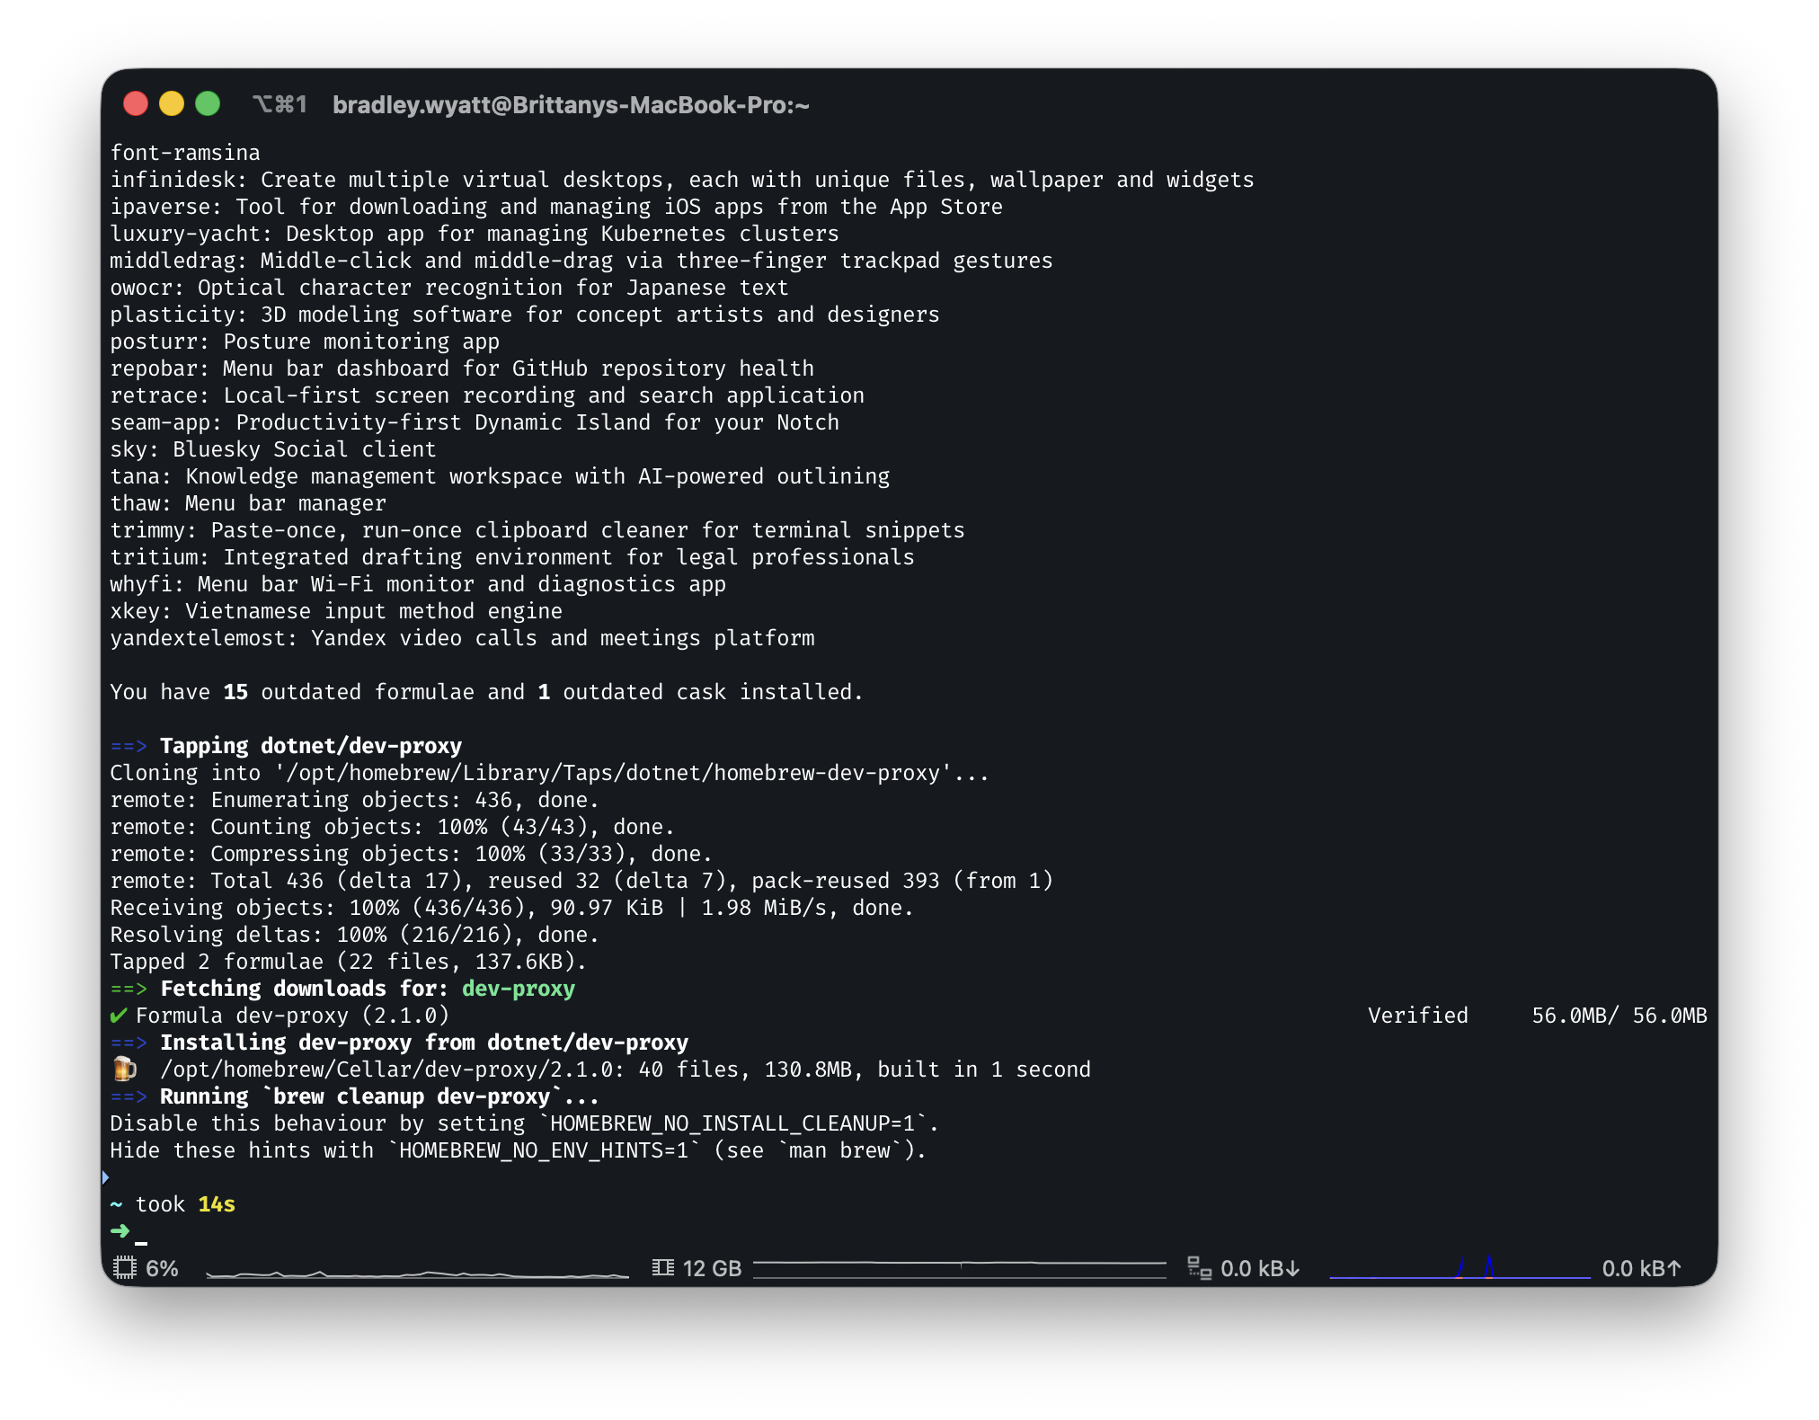Click the green prompt arrow
The width and height of the screenshot is (1819, 1420).
coord(120,1230)
